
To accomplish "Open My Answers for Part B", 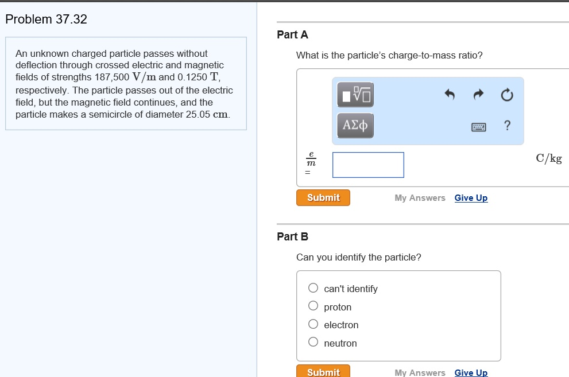I will [x=420, y=372].
